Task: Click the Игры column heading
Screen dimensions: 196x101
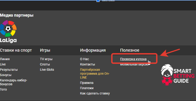Action: pyautogui.click(x=45, y=50)
